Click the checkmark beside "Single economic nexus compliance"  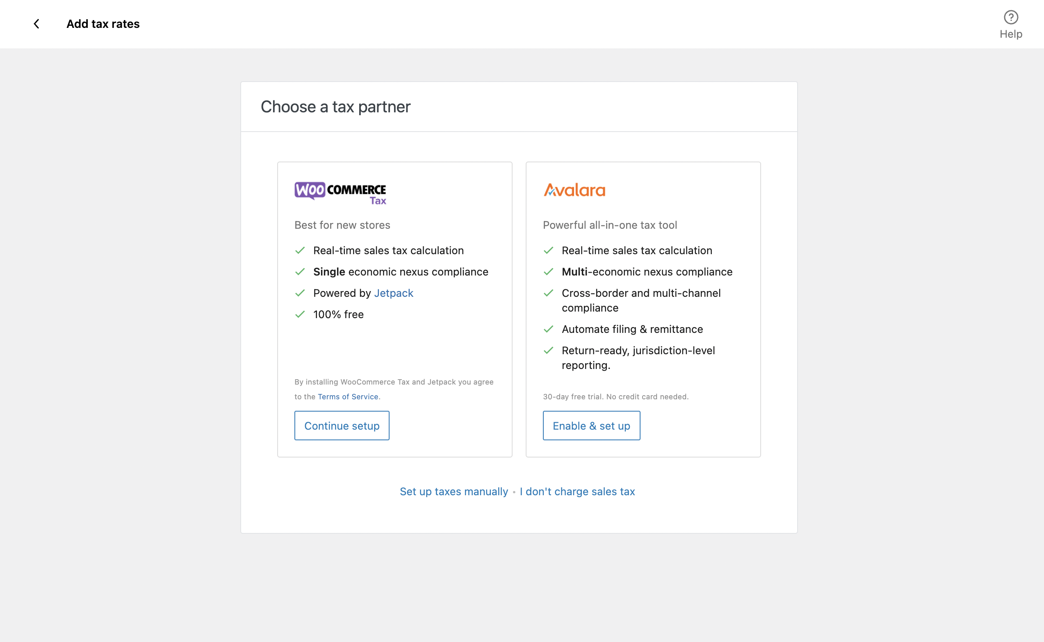tap(300, 272)
